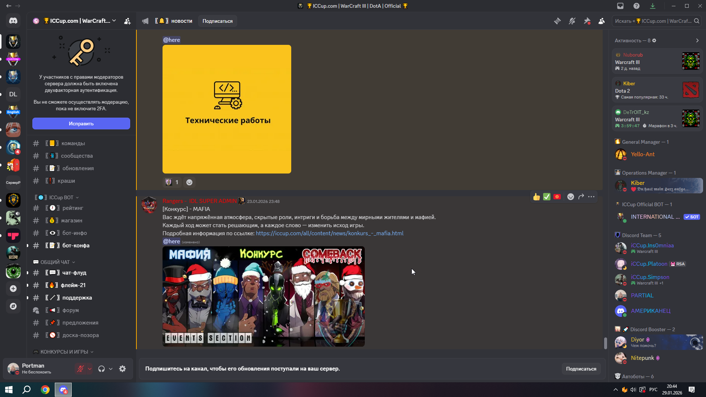706x397 pixels.
Task: Click the add reaction smiley under Технические работы
Action: pos(189,182)
